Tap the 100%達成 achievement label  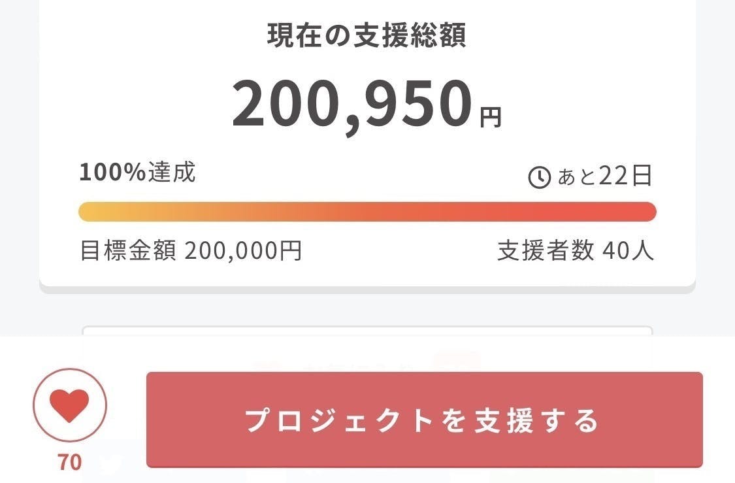tap(137, 173)
